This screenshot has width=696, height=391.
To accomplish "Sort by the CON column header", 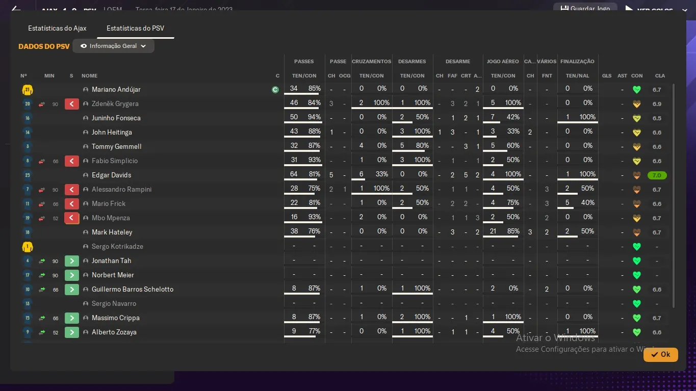I will click(x=637, y=76).
